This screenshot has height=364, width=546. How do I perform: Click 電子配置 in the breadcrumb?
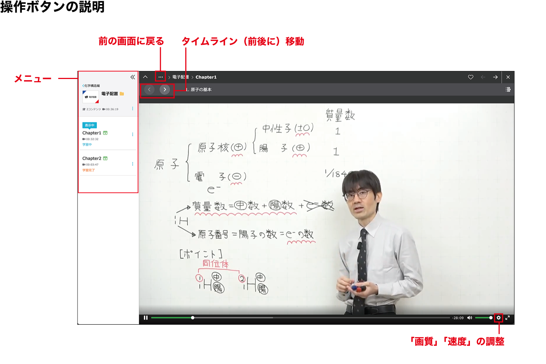pyautogui.click(x=180, y=77)
